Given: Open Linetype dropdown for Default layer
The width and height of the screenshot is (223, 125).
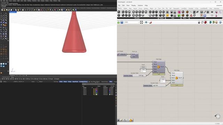Looking at the screenshot, I should tap(105, 87).
